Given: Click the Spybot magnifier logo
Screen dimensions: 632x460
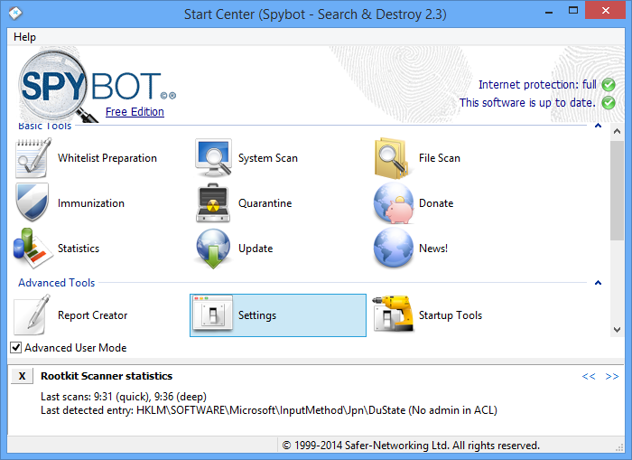Looking at the screenshot, I should point(53,86).
